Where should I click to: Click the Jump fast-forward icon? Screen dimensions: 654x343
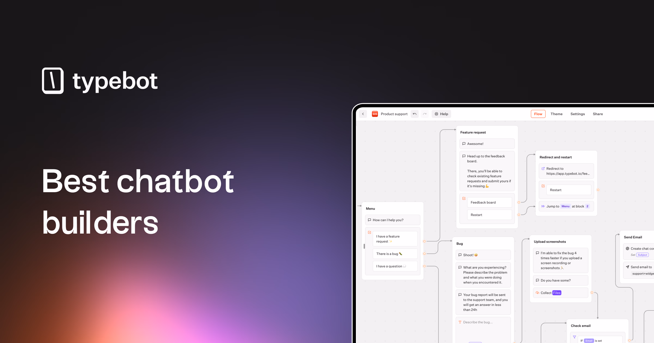543,206
